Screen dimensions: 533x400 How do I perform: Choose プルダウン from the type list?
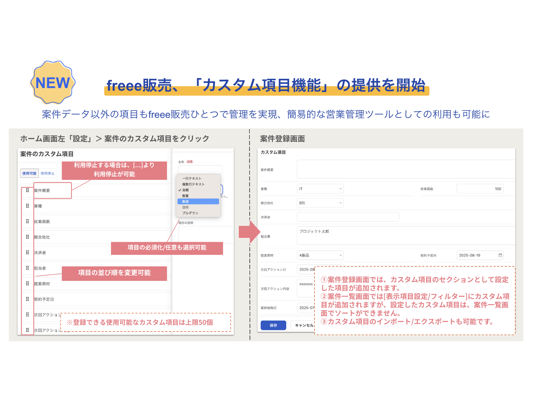point(190,213)
